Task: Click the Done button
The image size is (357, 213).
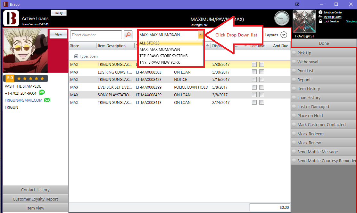Action: click(324, 43)
